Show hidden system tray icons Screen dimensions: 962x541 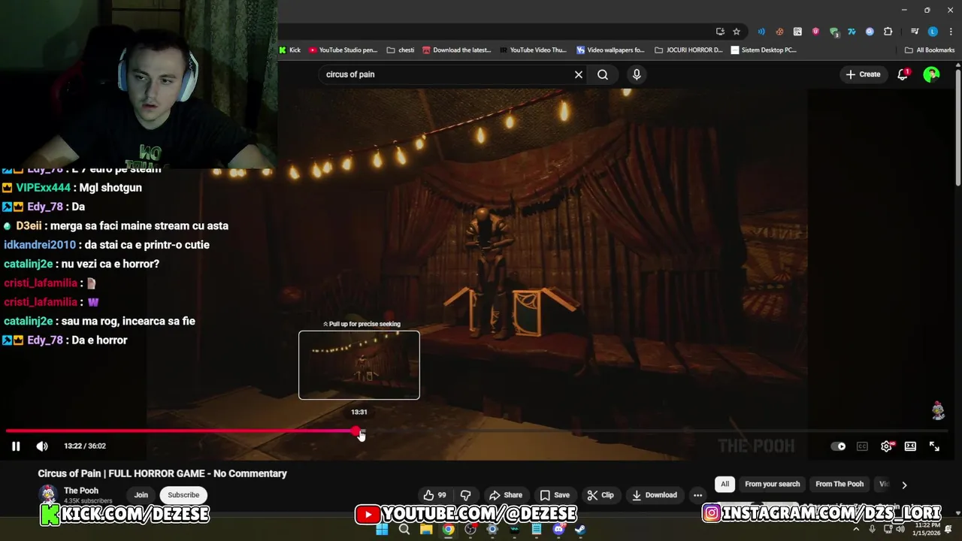(x=856, y=530)
